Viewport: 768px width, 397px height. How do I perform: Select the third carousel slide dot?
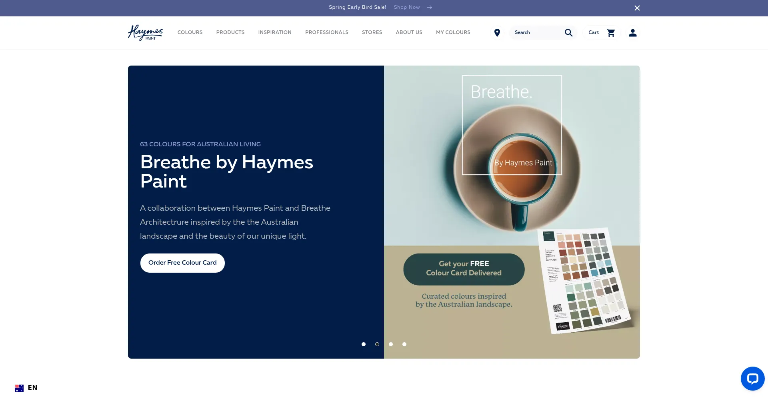pos(391,344)
